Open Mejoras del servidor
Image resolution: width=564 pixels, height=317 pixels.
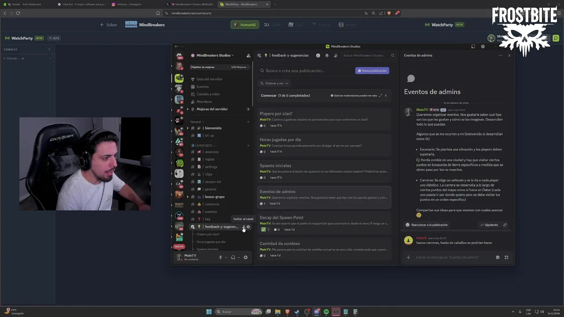pyautogui.click(x=220, y=109)
